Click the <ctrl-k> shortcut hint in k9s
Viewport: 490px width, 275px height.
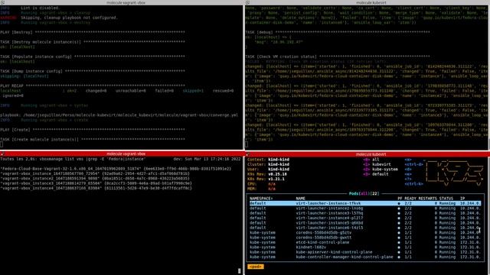[x=413, y=184]
